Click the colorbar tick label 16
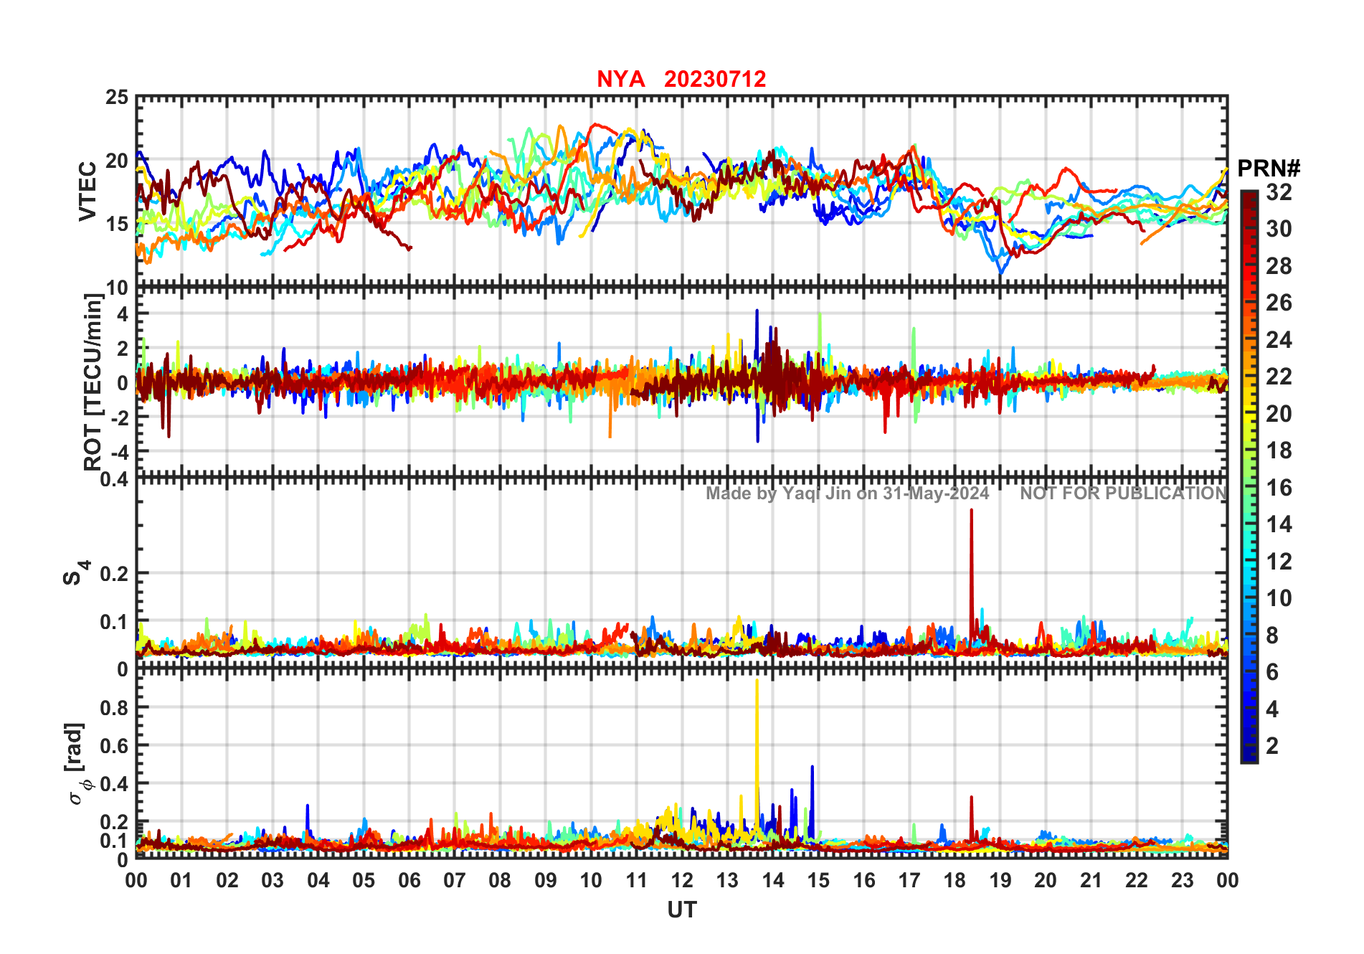This screenshot has width=1364, height=954. [1279, 488]
